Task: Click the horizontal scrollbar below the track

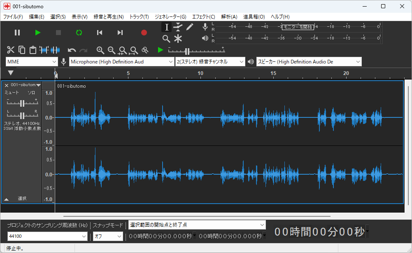Action: 197,216
